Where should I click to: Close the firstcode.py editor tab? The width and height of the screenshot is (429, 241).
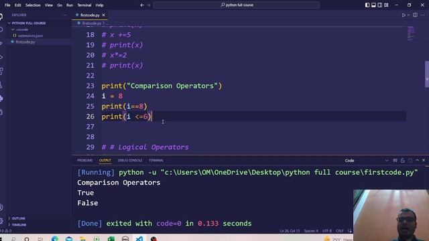tap(103, 15)
